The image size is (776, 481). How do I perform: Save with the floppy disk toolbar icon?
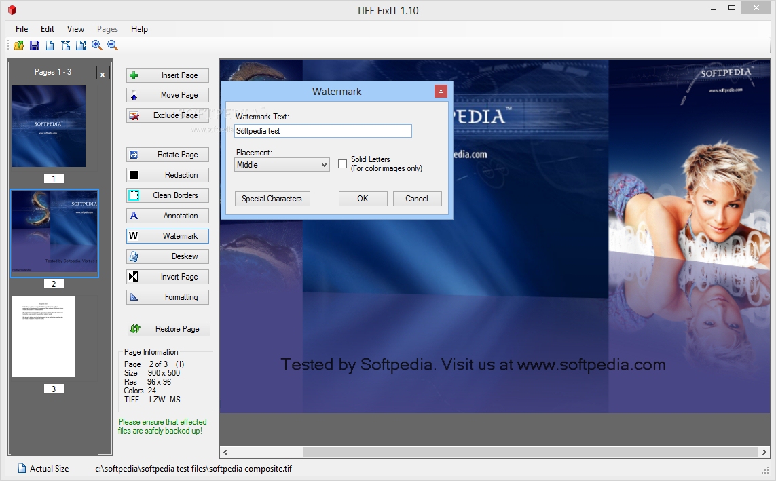tap(35, 45)
